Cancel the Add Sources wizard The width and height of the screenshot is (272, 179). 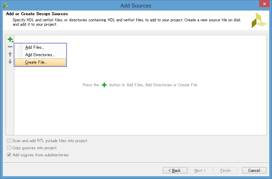(254, 171)
